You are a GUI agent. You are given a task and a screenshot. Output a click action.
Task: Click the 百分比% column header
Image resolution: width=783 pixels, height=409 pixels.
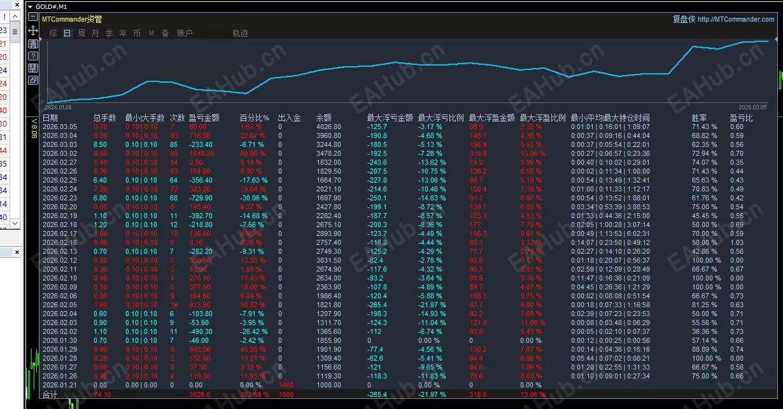click(255, 118)
